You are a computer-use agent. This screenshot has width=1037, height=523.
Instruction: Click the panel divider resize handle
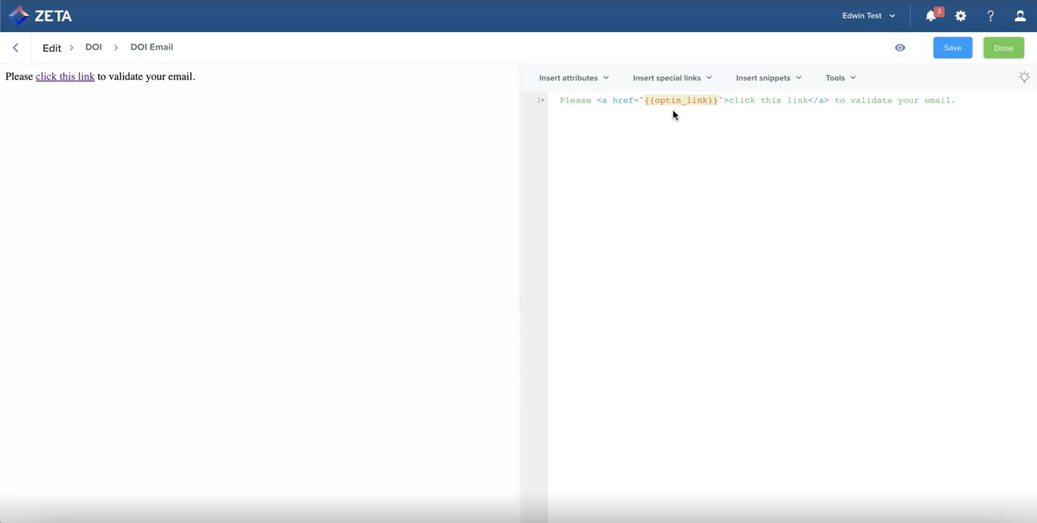[x=520, y=303]
